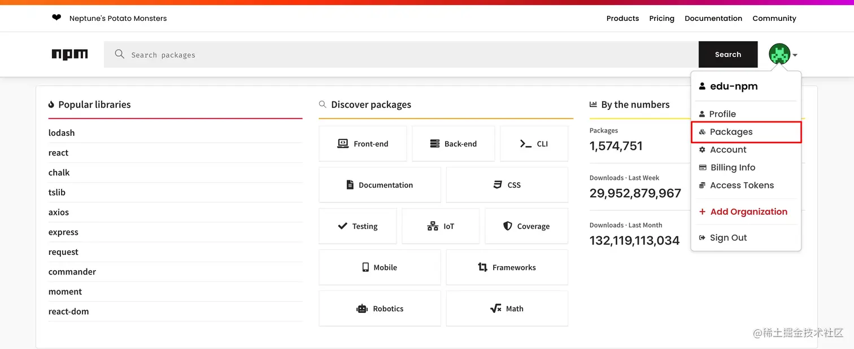Viewport: 854px width, 349px height.
Task: Click the npm logo
Action: [70, 55]
